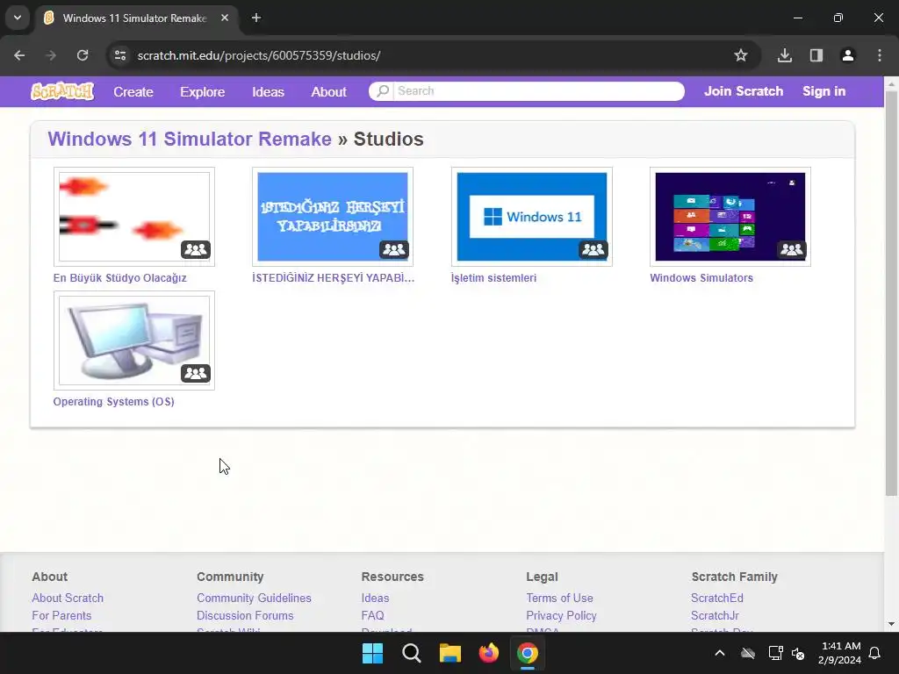Open Ideas footer link under Resources

375,598
